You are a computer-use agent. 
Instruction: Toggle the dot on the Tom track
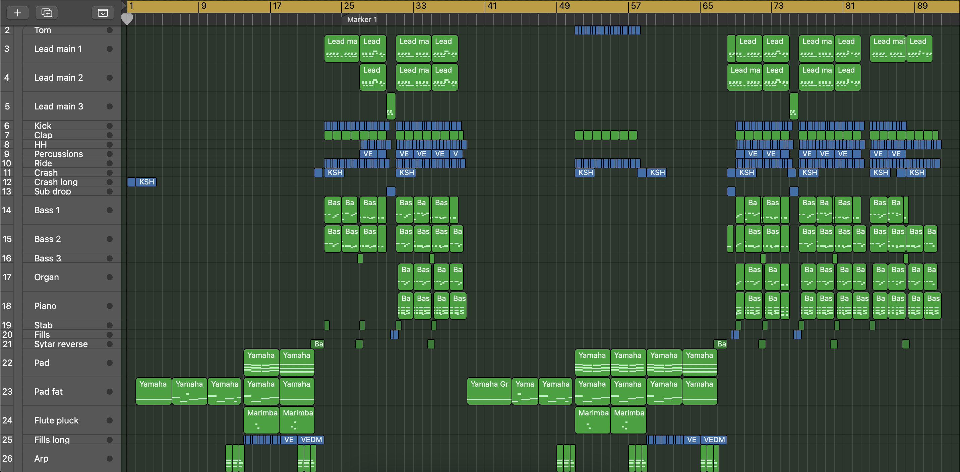110,30
